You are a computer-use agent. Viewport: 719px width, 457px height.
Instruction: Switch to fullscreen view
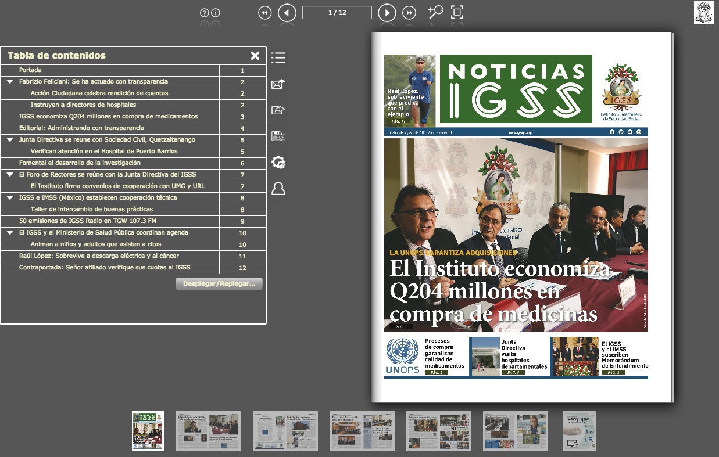(x=457, y=12)
